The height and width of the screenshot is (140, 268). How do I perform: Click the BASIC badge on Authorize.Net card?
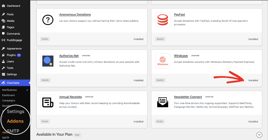tap(45, 80)
